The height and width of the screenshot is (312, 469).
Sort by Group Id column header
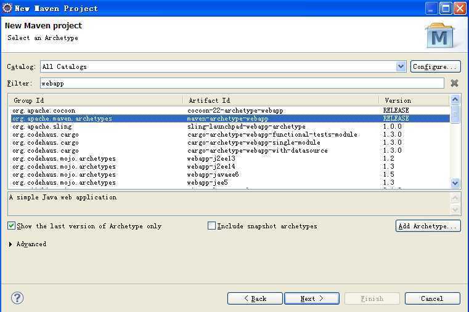pos(95,100)
